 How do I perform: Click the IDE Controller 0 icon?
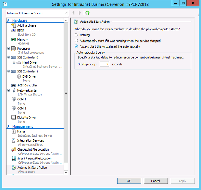tap(14, 57)
